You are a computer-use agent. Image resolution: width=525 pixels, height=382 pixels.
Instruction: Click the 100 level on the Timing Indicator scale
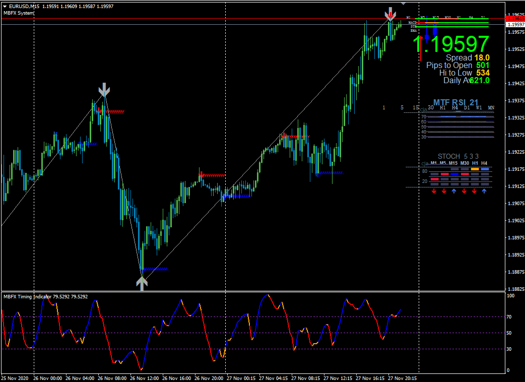pyautogui.click(x=510, y=296)
